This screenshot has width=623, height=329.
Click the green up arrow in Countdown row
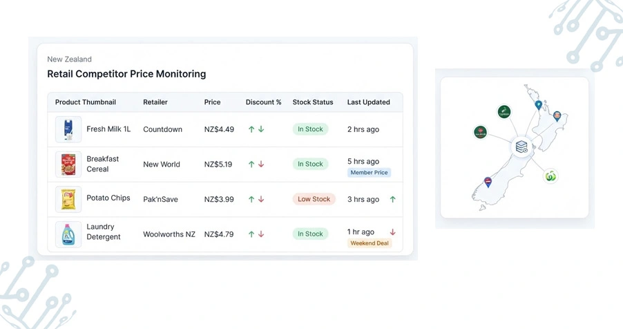(251, 129)
